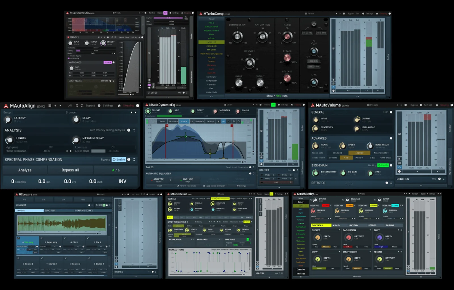Image resolution: width=454 pixels, height=290 pixels.
Task: Click the MAutoAlign settings gear icon
Action: pos(99,106)
